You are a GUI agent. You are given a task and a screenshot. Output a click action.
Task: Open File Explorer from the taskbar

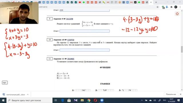point(82,100)
